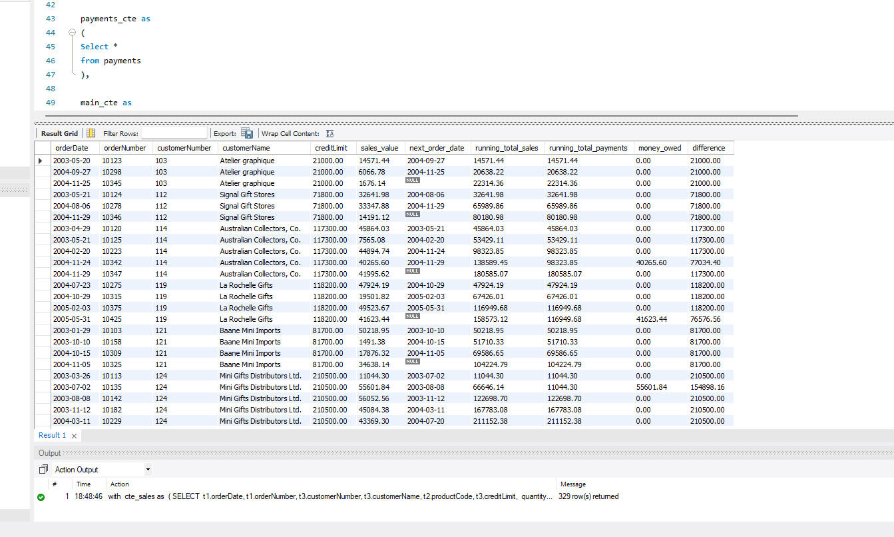Click the running_total_sales column header

click(508, 148)
